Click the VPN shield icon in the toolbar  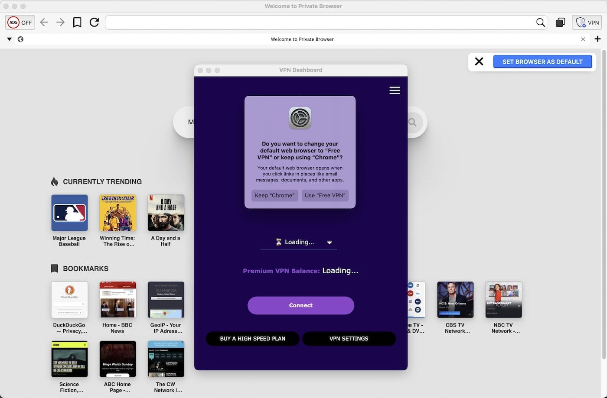click(581, 22)
